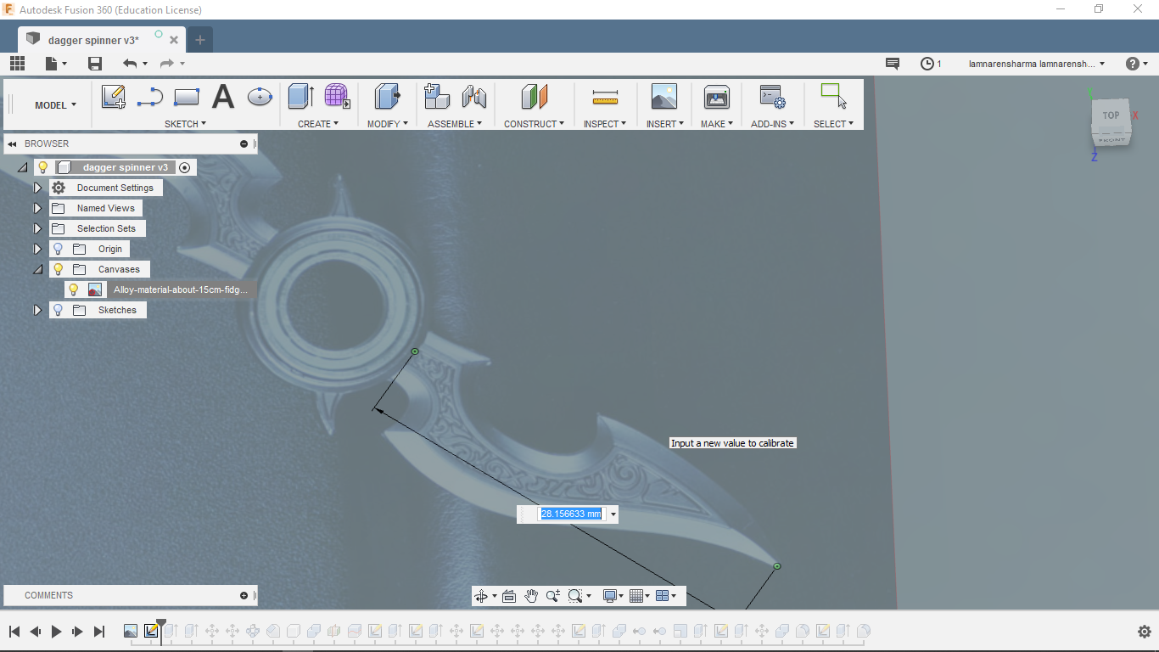Viewport: 1159px width, 652px height.
Task: Click the 3D Print icon
Action: (717, 97)
